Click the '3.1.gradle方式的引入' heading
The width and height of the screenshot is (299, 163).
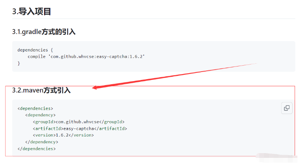point(44,32)
